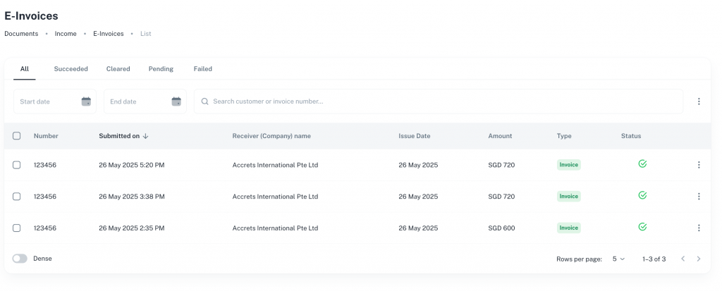Click the Invoice type badge in the 3:38 PM row

(569, 196)
